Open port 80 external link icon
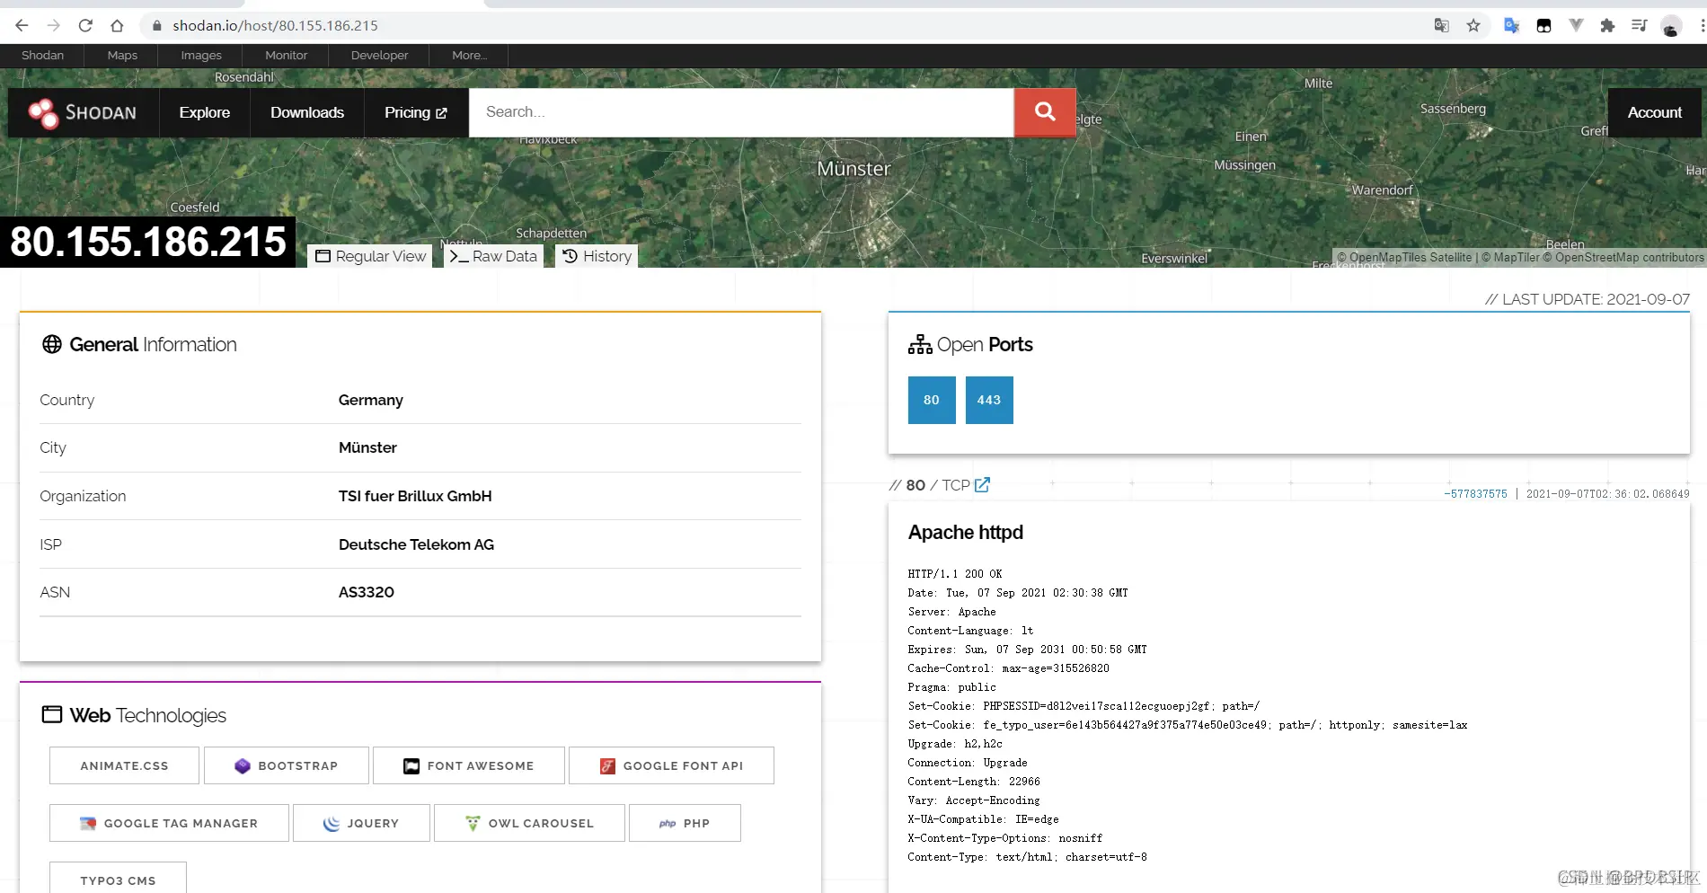The image size is (1707, 893). point(983,485)
